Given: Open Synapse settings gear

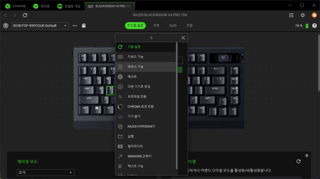Looking at the screenshot, I should 303,15.
